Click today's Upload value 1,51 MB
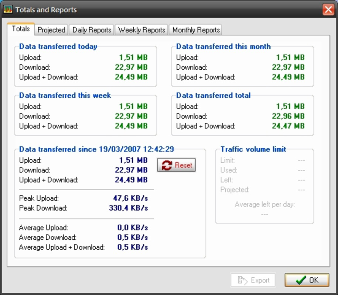This screenshot has height=295, width=338. [x=133, y=57]
